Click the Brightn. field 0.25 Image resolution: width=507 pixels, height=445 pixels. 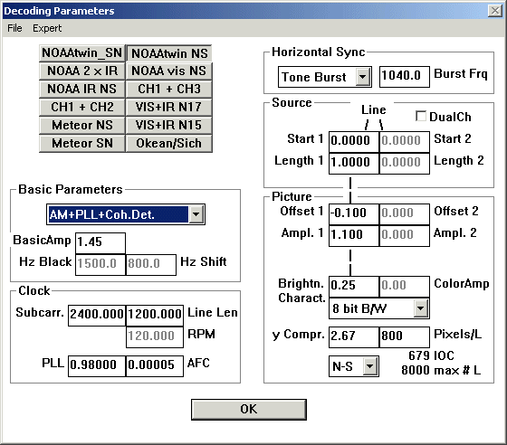tap(354, 287)
